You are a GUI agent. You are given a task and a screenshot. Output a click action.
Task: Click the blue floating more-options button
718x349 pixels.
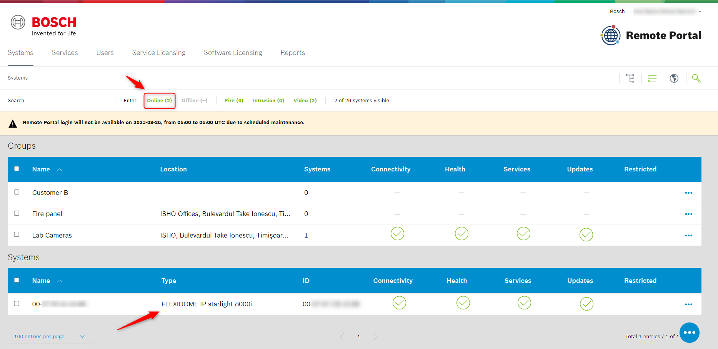(689, 332)
